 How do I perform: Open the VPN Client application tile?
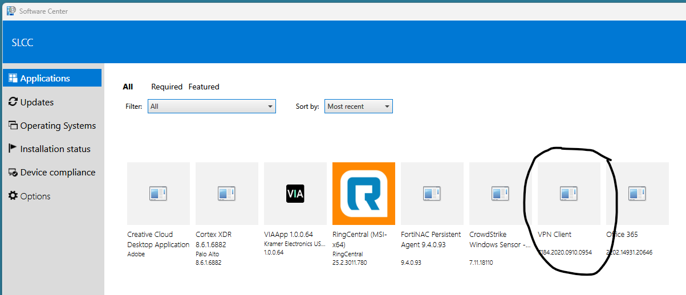(569, 194)
